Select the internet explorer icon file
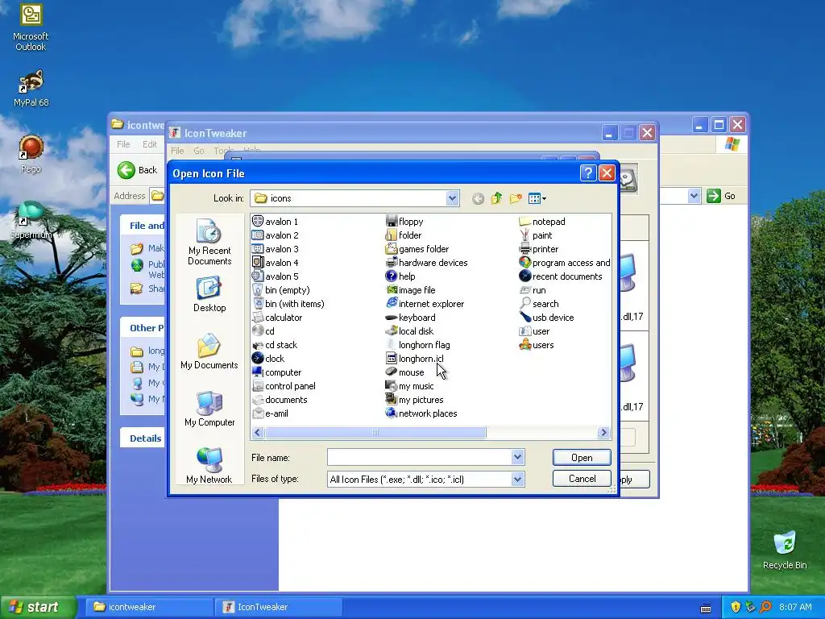 425,304
